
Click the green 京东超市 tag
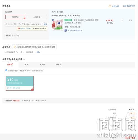[68, 20]
